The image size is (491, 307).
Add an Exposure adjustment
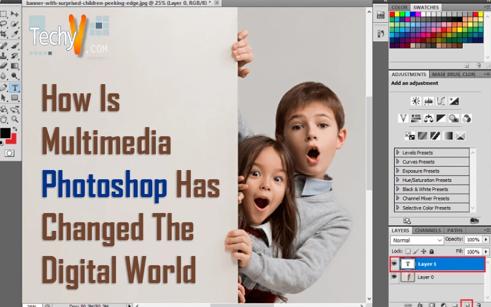coord(454,101)
